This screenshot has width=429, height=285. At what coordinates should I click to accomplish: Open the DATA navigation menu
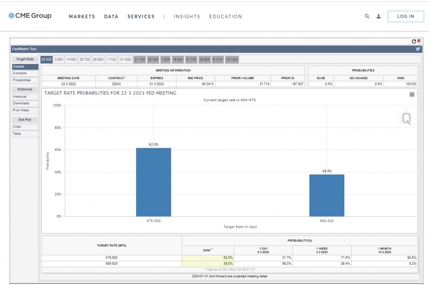point(111,17)
